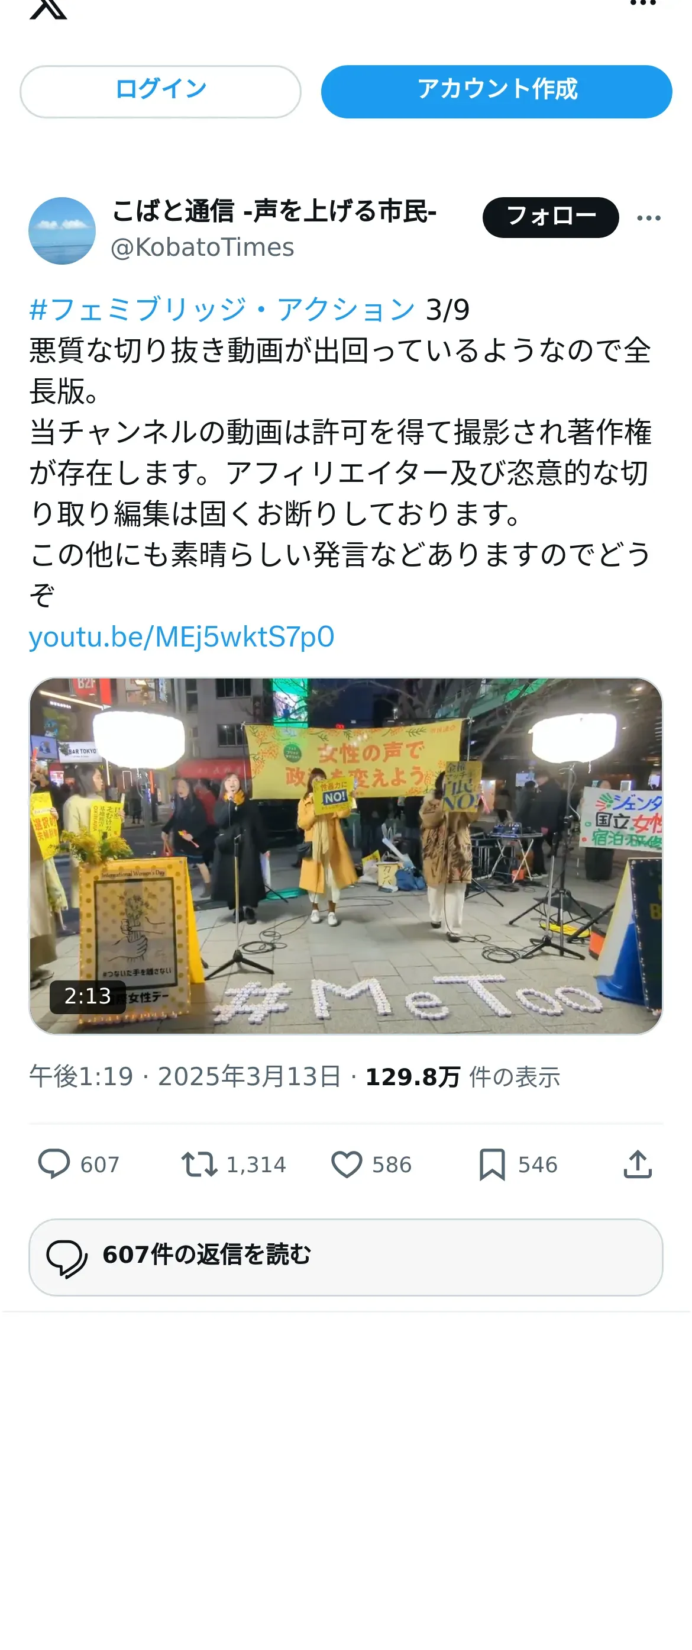Screen dimensions: 692x1650
Task: Open the post's three-dot more menu
Action: click(x=648, y=218)
